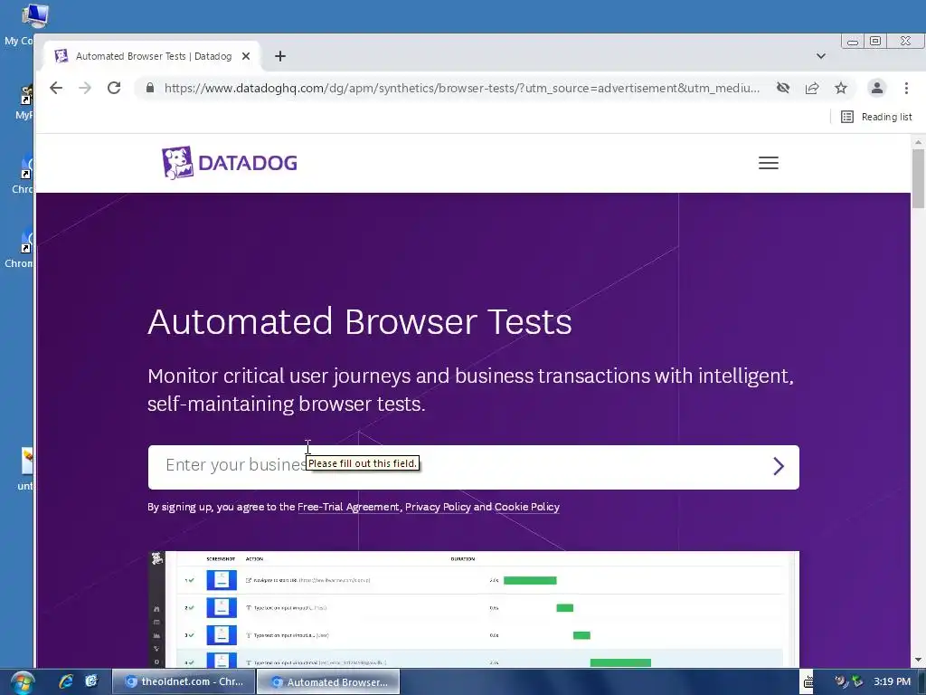Close the Automated Browser Tests tab
This screenshot has width=926, height=695.
246,56
